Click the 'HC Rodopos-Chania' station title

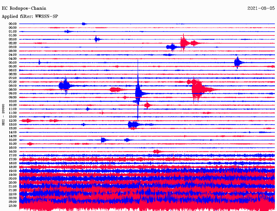point(24,8)
